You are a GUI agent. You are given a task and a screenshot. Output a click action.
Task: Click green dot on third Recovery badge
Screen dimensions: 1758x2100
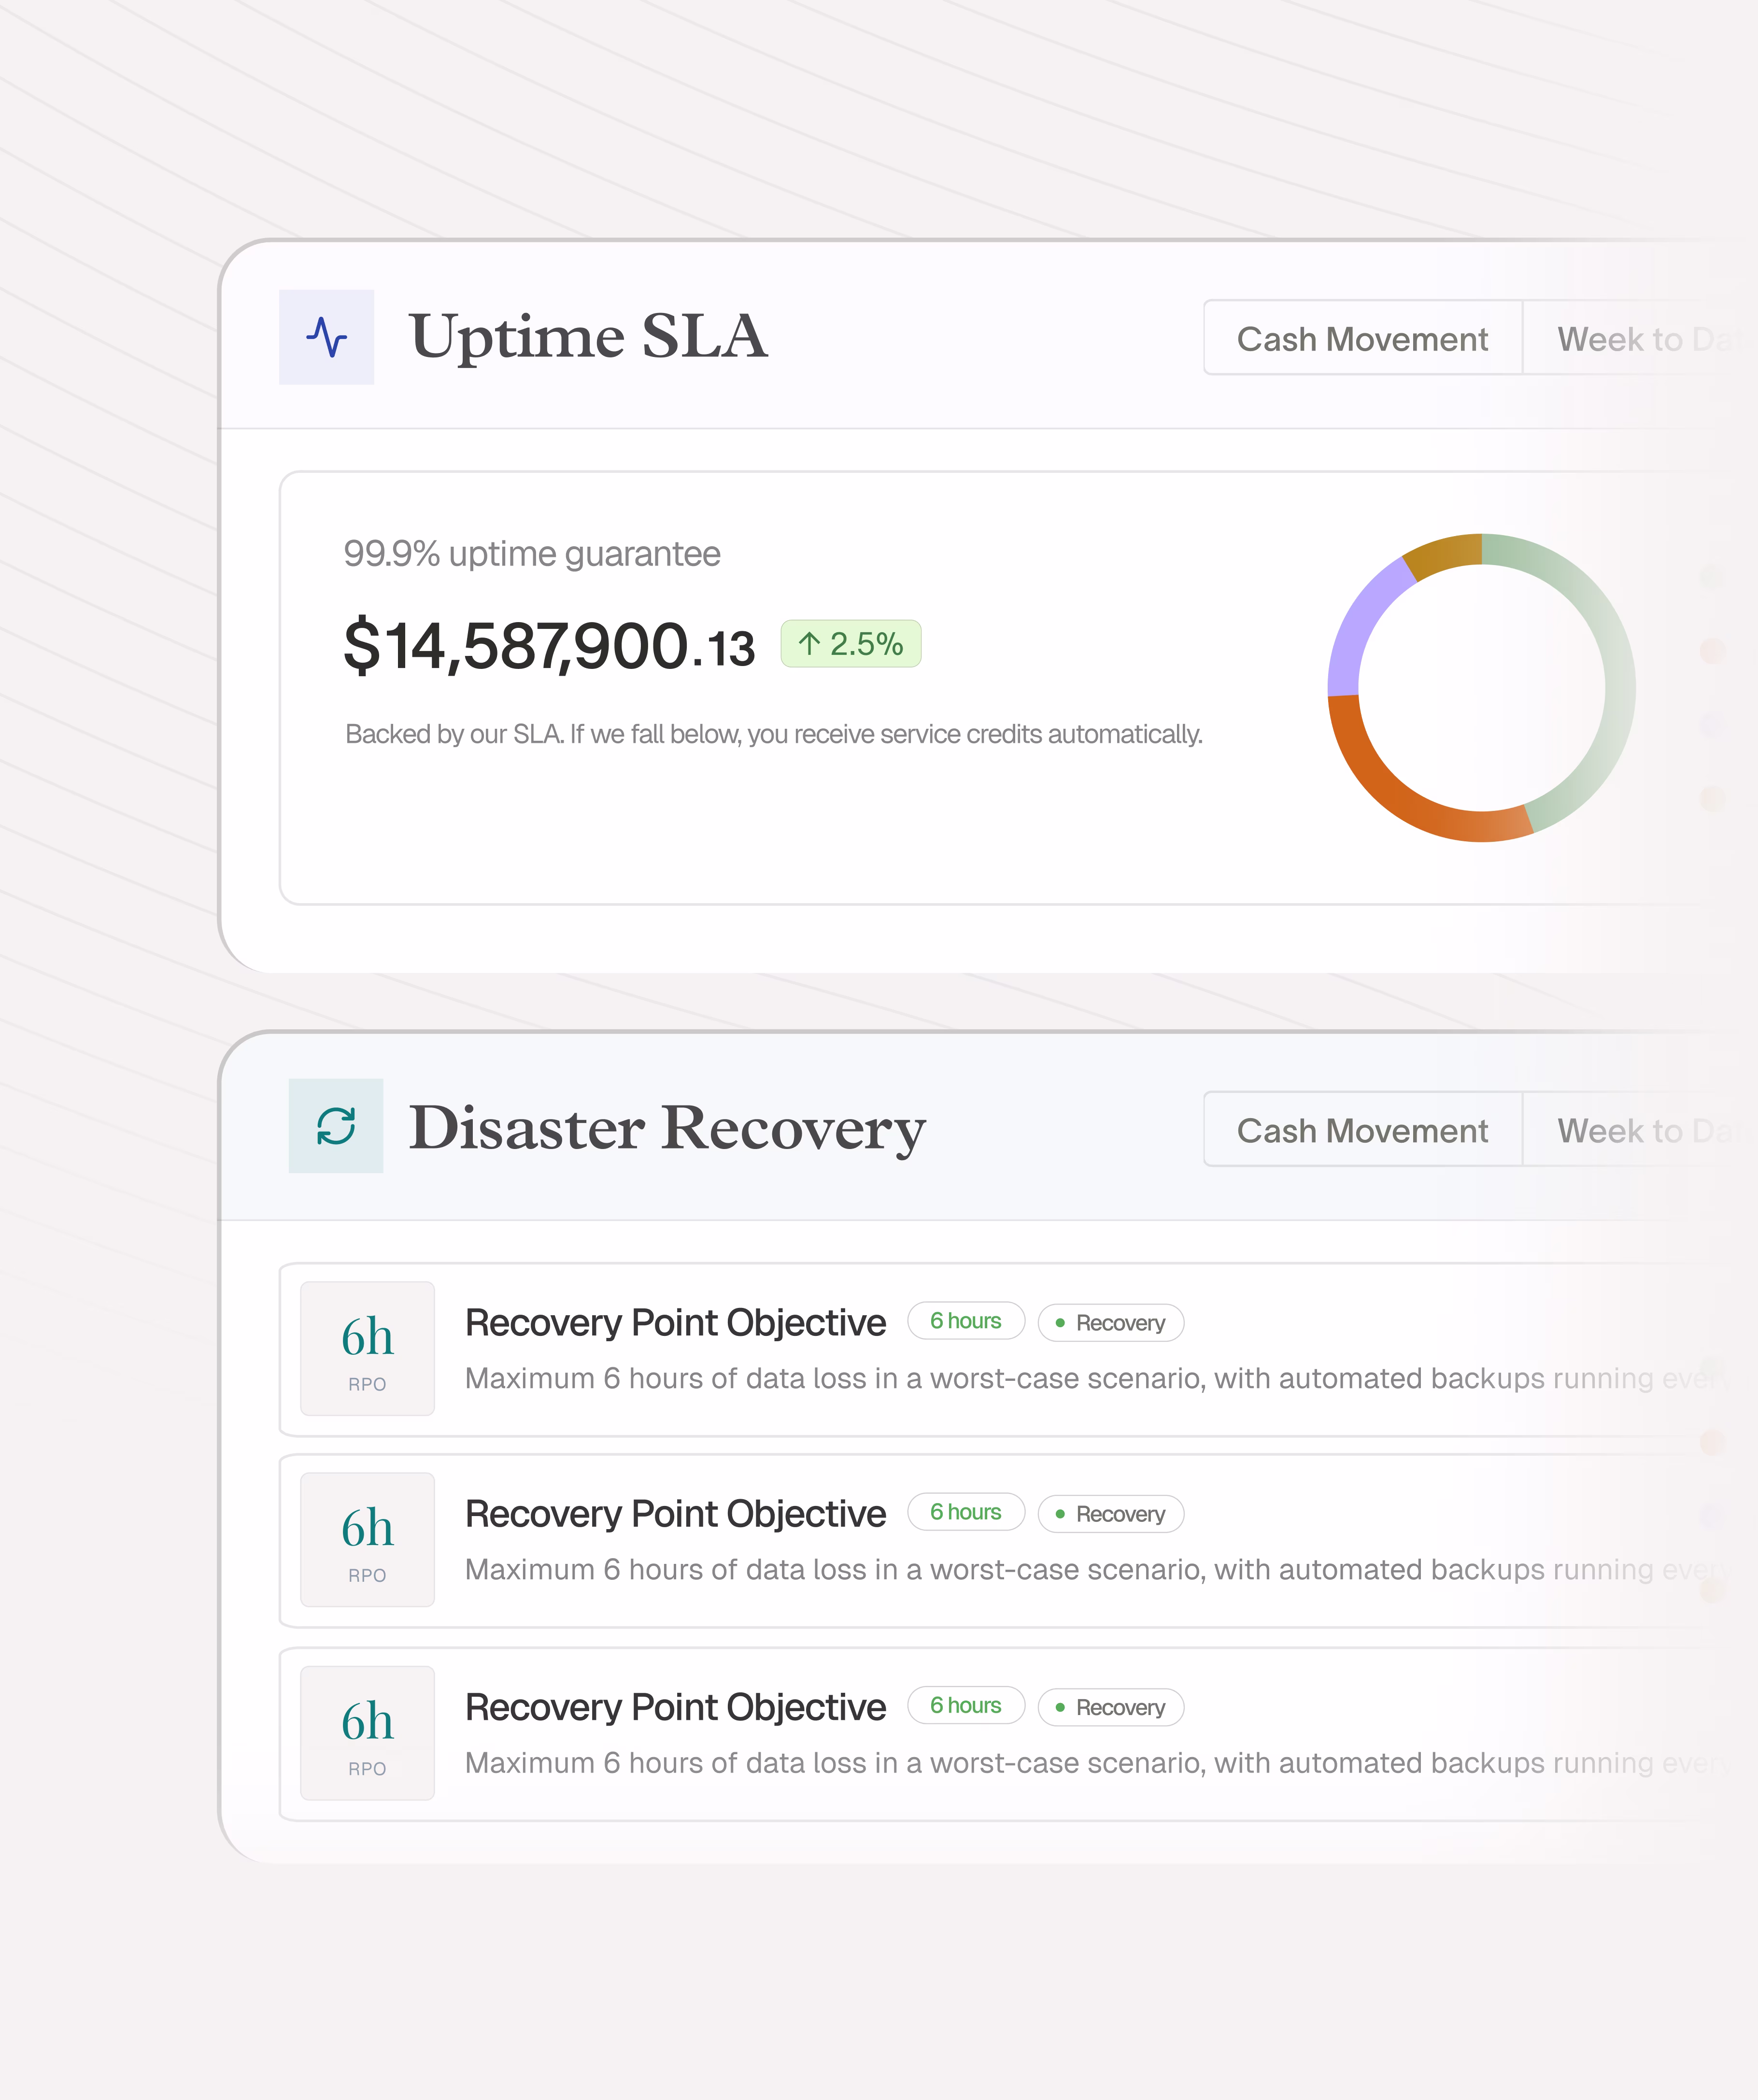pyautogui.click(x=1060, y=1707)
